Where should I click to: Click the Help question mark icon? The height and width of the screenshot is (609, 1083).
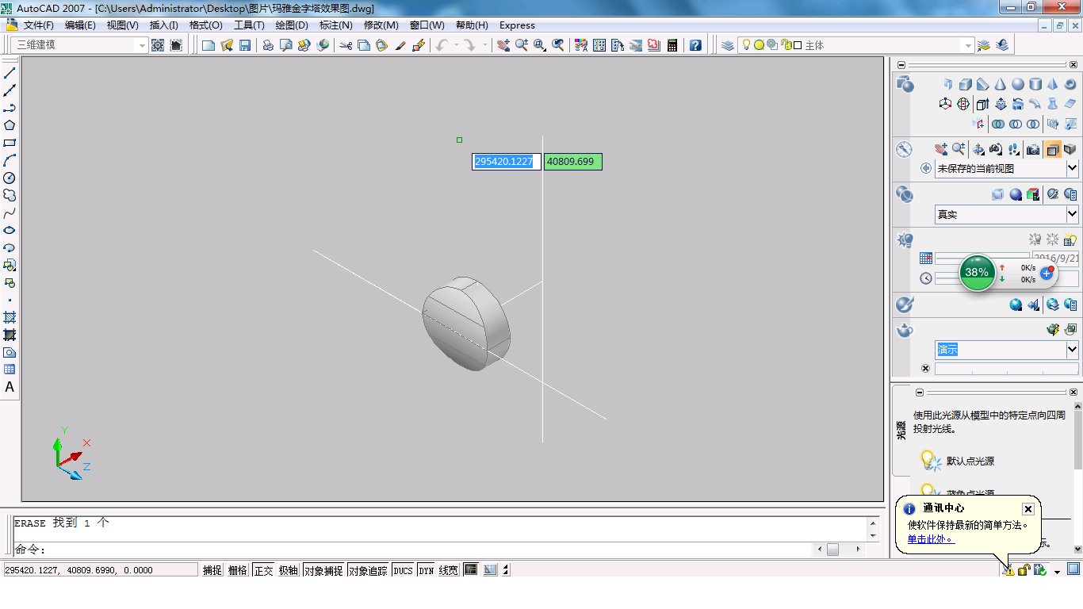point(695,45)
